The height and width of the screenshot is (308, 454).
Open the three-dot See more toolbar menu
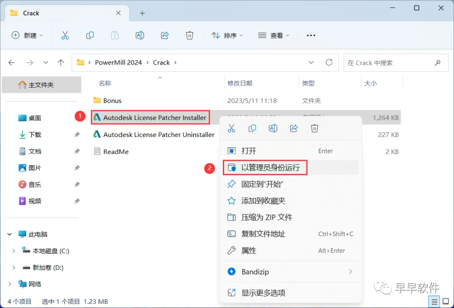click(311, 35)
